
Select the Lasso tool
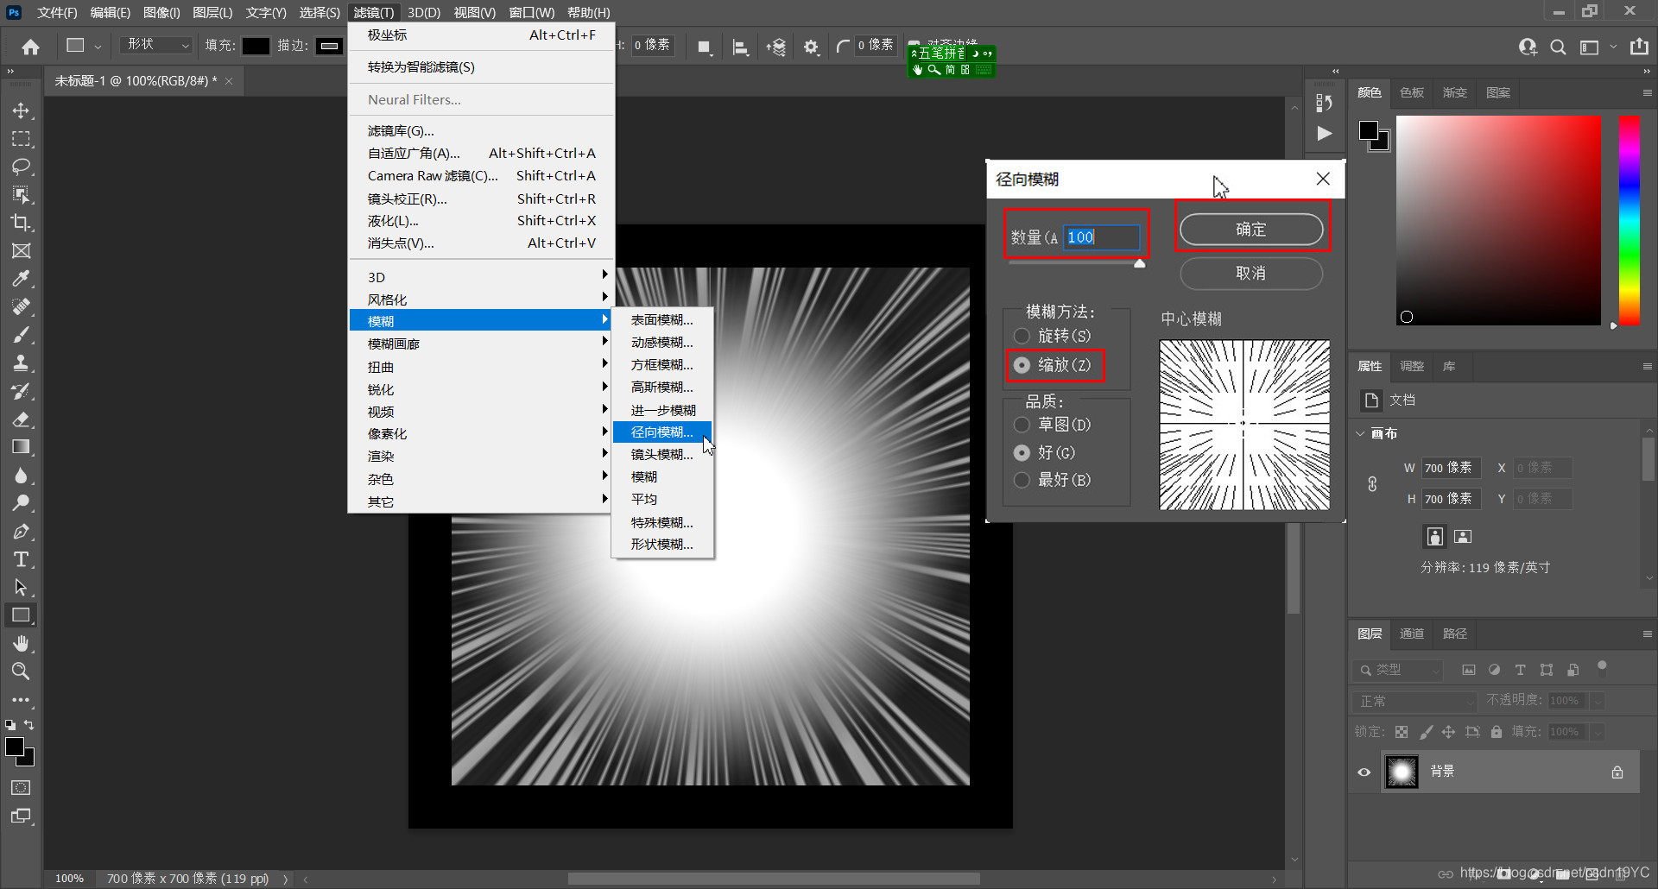[x=21, y=167]
